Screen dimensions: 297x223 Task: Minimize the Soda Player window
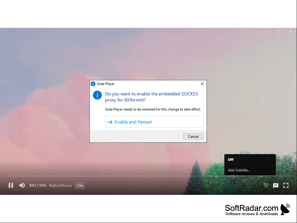[x=267, y=32]
